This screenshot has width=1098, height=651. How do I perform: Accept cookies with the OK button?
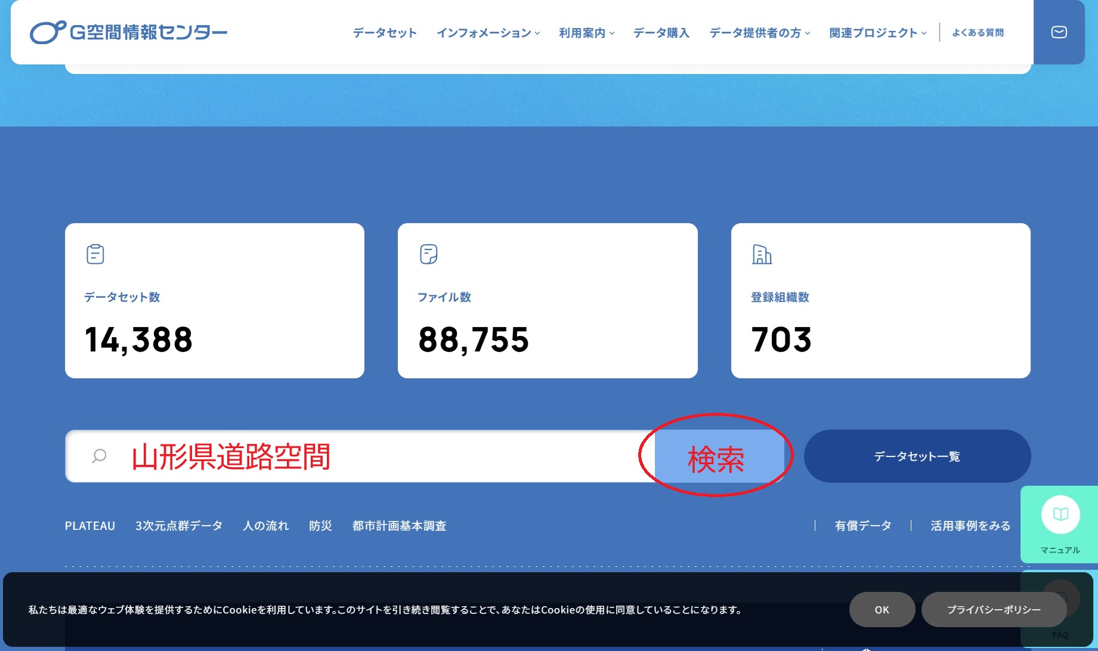point(882,609)
